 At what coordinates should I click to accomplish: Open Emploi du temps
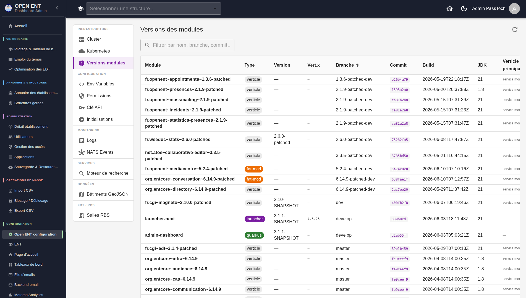point(33,59)
